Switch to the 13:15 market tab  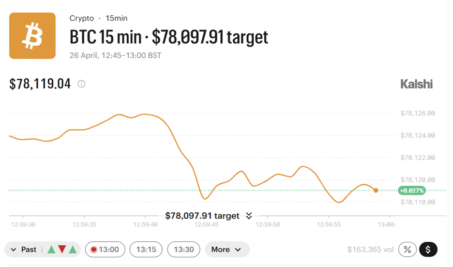point(146,250)
